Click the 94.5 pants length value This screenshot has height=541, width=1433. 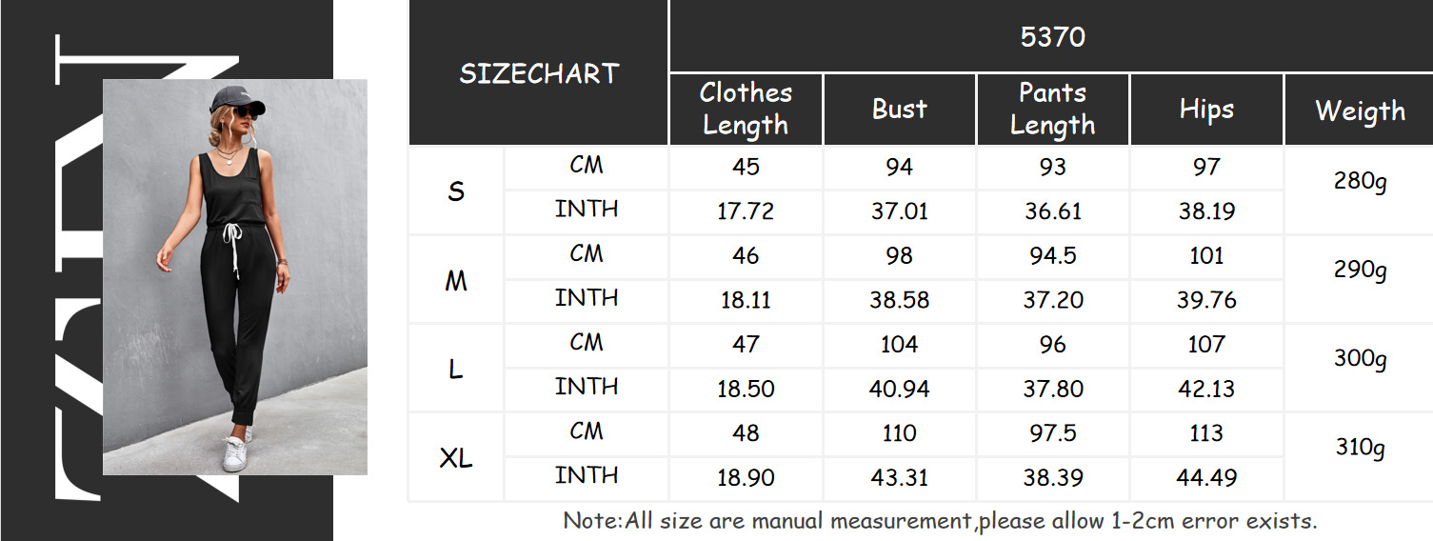click(x=1052, y=256)
